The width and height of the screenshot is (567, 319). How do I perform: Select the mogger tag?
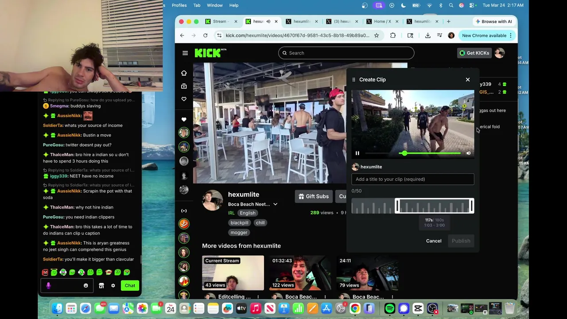239,233
